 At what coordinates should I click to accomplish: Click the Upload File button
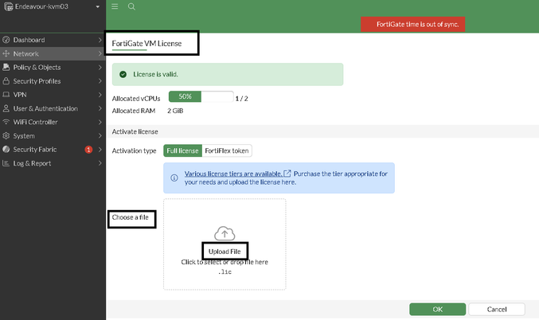click(225, 252)
